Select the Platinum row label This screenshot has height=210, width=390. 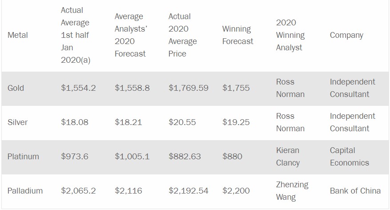click(23, 157)
